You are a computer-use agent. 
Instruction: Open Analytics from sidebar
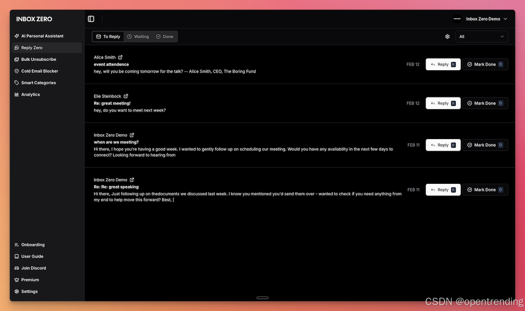pos(47,94)
